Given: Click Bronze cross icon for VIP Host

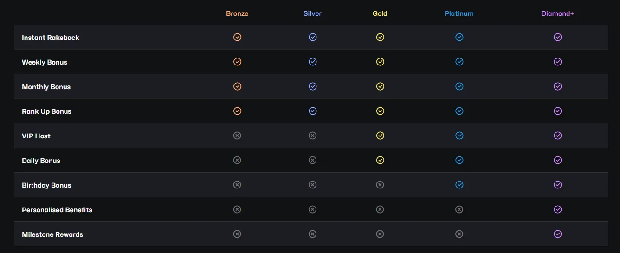Looking at the screenshot, I should (x=237, y=136).
